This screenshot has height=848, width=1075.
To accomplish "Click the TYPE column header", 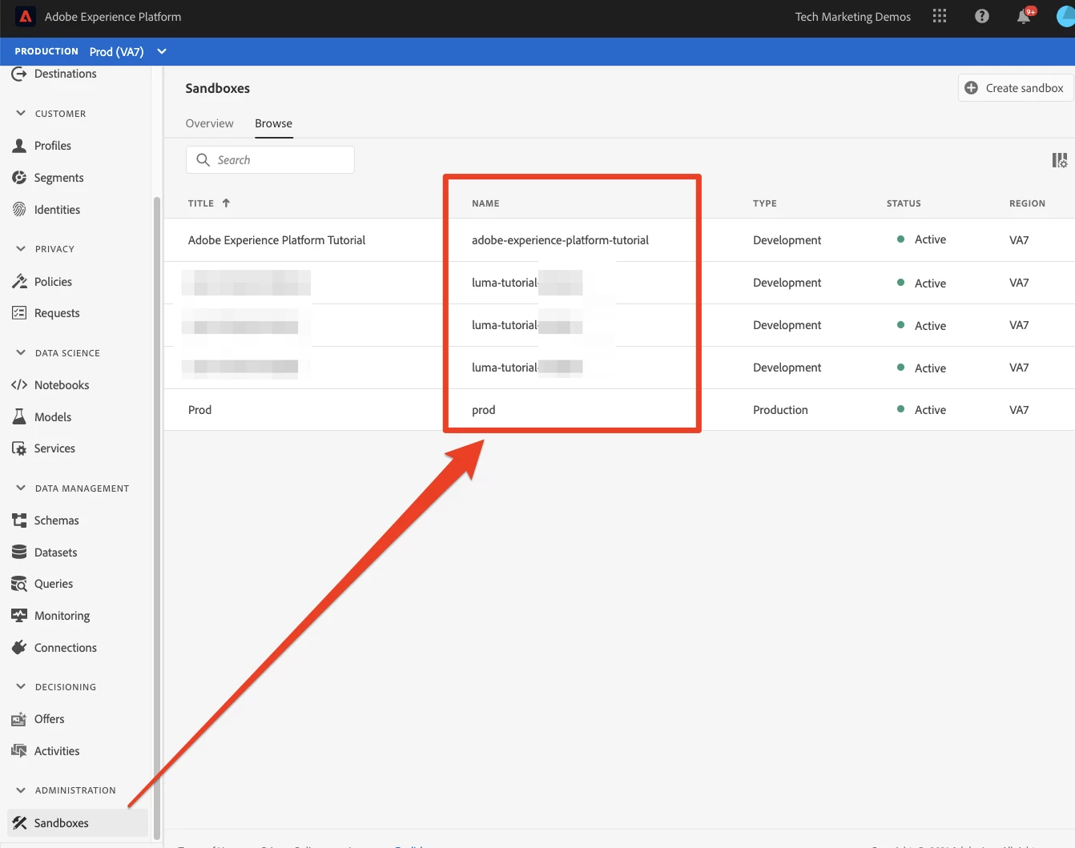I will coord(765,203).
